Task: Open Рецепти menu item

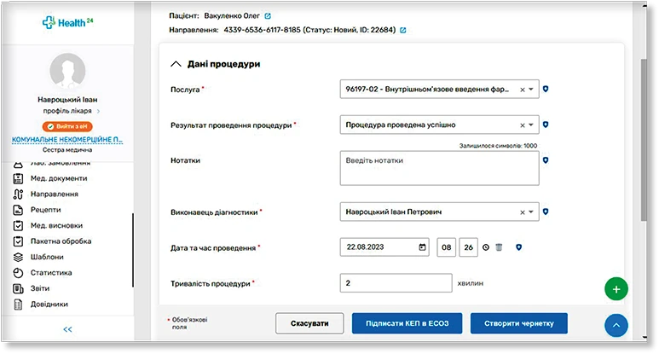Action: point(45,210)
